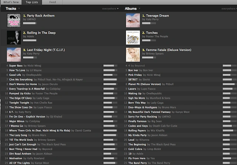Open the Femme Fatale album cover

(133, 55)
